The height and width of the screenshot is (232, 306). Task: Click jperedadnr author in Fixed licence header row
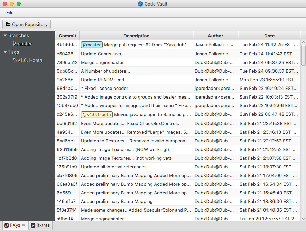[214, 89]
